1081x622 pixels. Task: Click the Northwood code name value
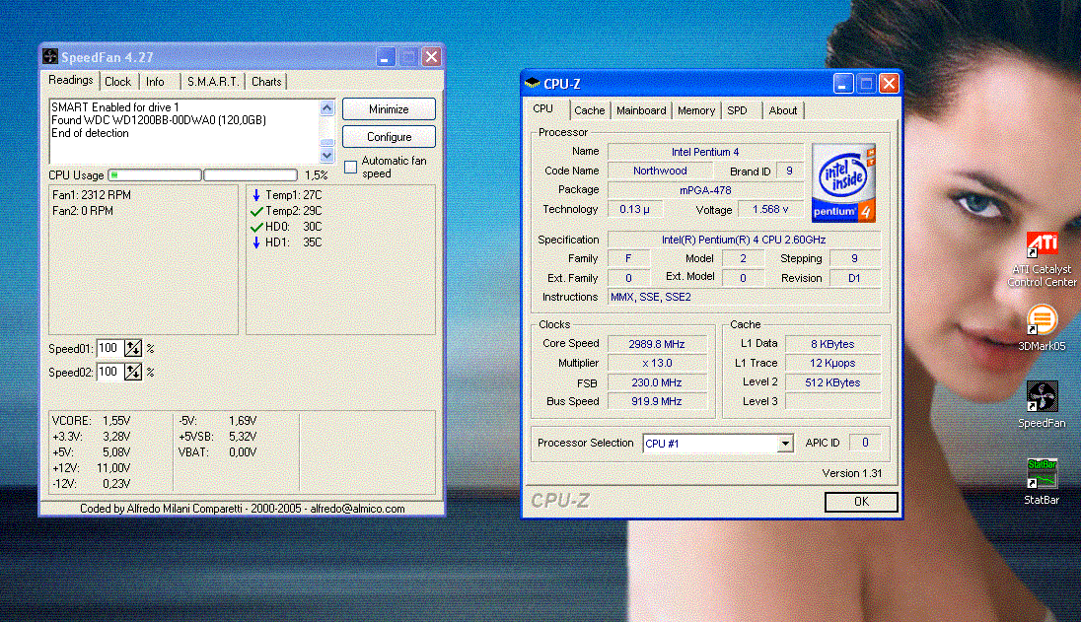pyautogui.click(x=660, y=171)
